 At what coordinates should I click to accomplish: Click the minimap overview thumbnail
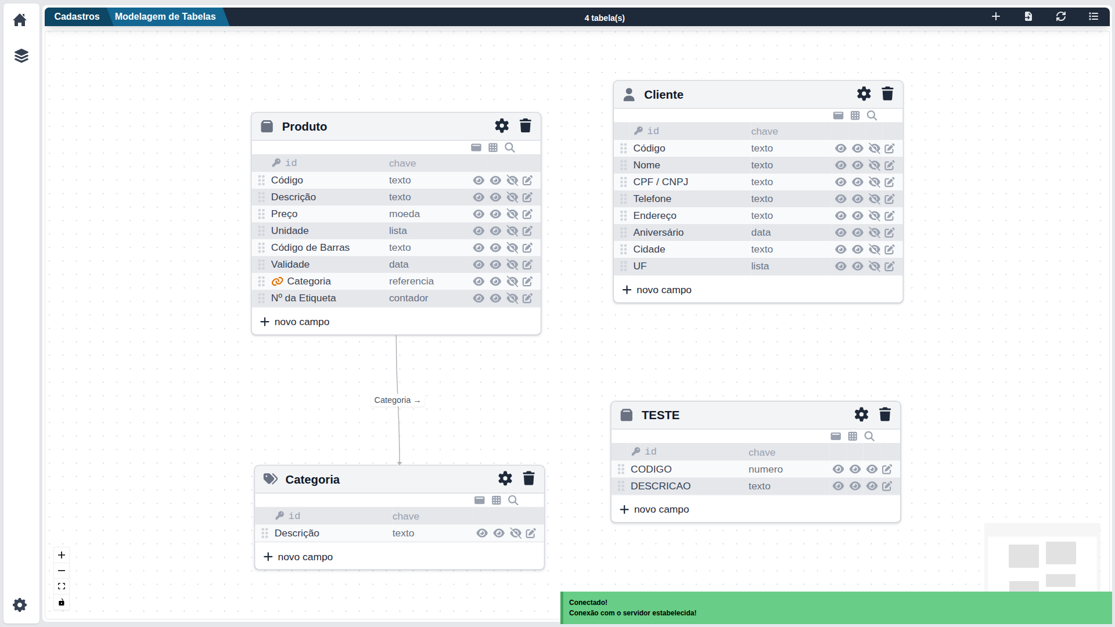tap(1042, 557)
